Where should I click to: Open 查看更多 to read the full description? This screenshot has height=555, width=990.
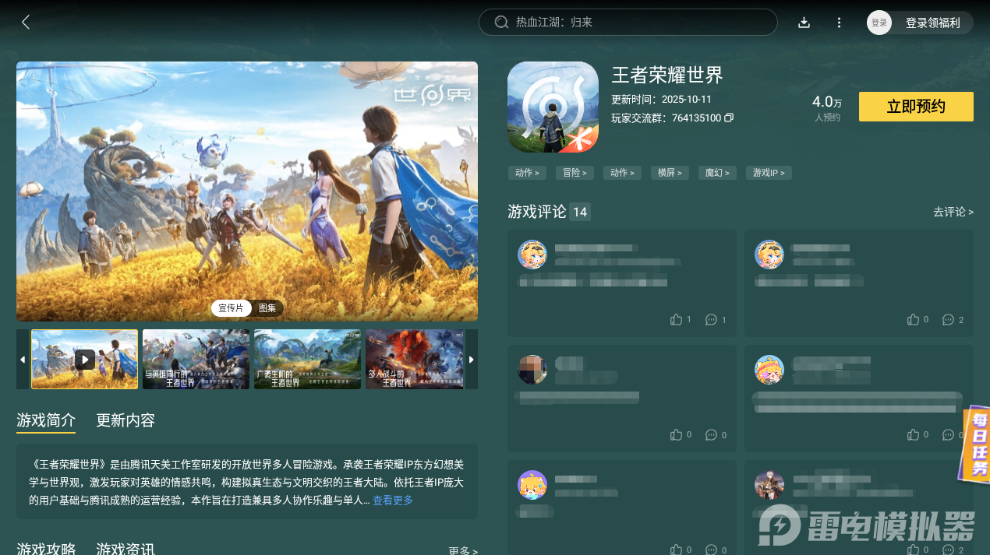(392, 501)
